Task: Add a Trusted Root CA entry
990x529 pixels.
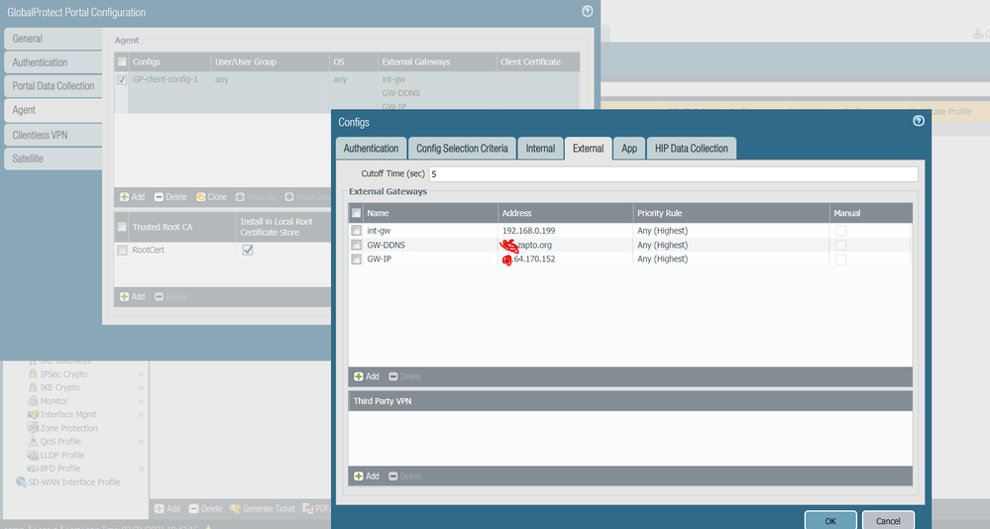Action: click(x=132, y=296)
